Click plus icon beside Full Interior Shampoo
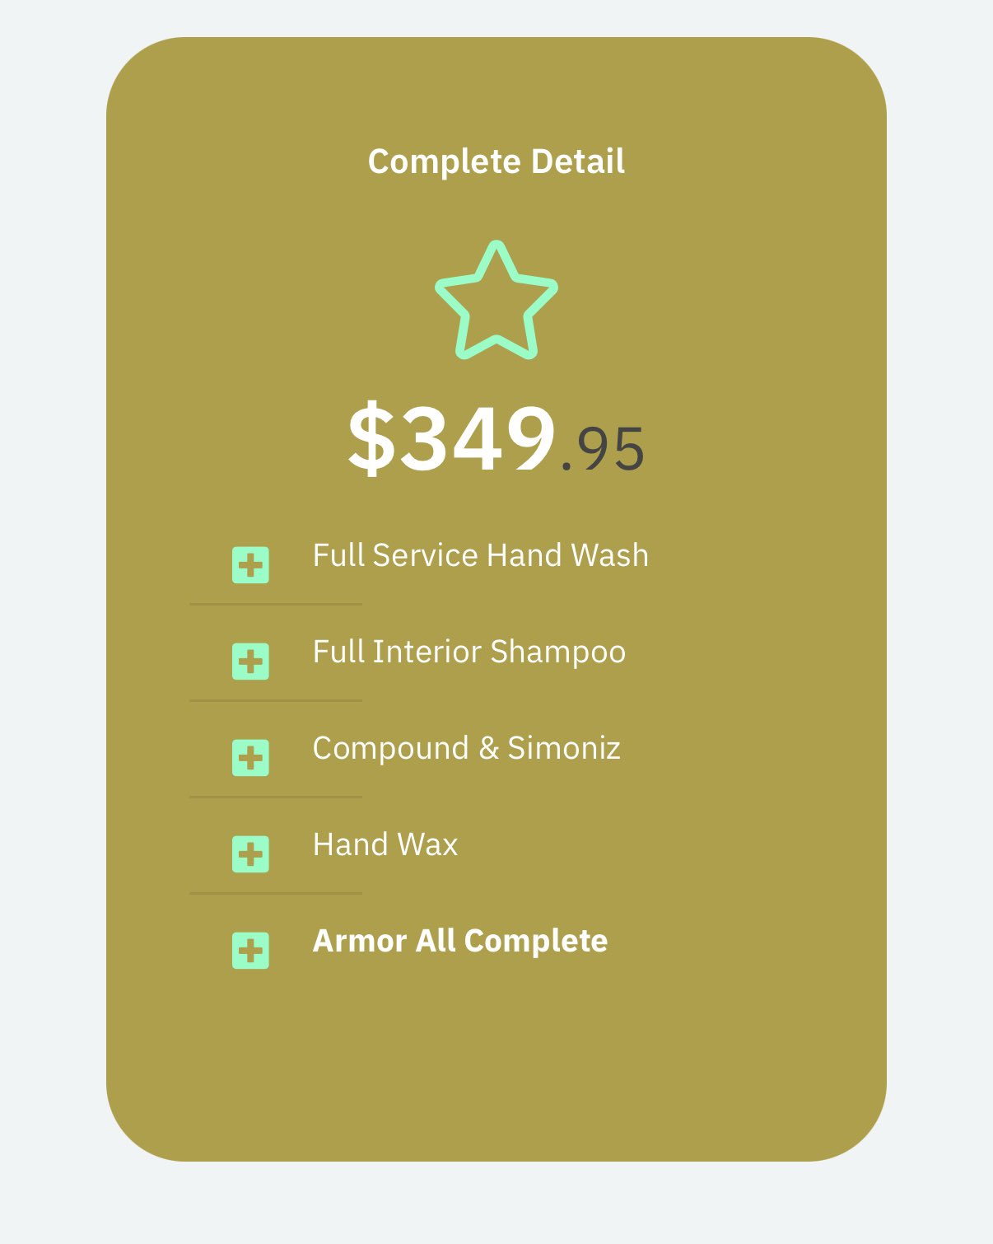Viewport: 993px width, 1244px height. coord(250,662)
